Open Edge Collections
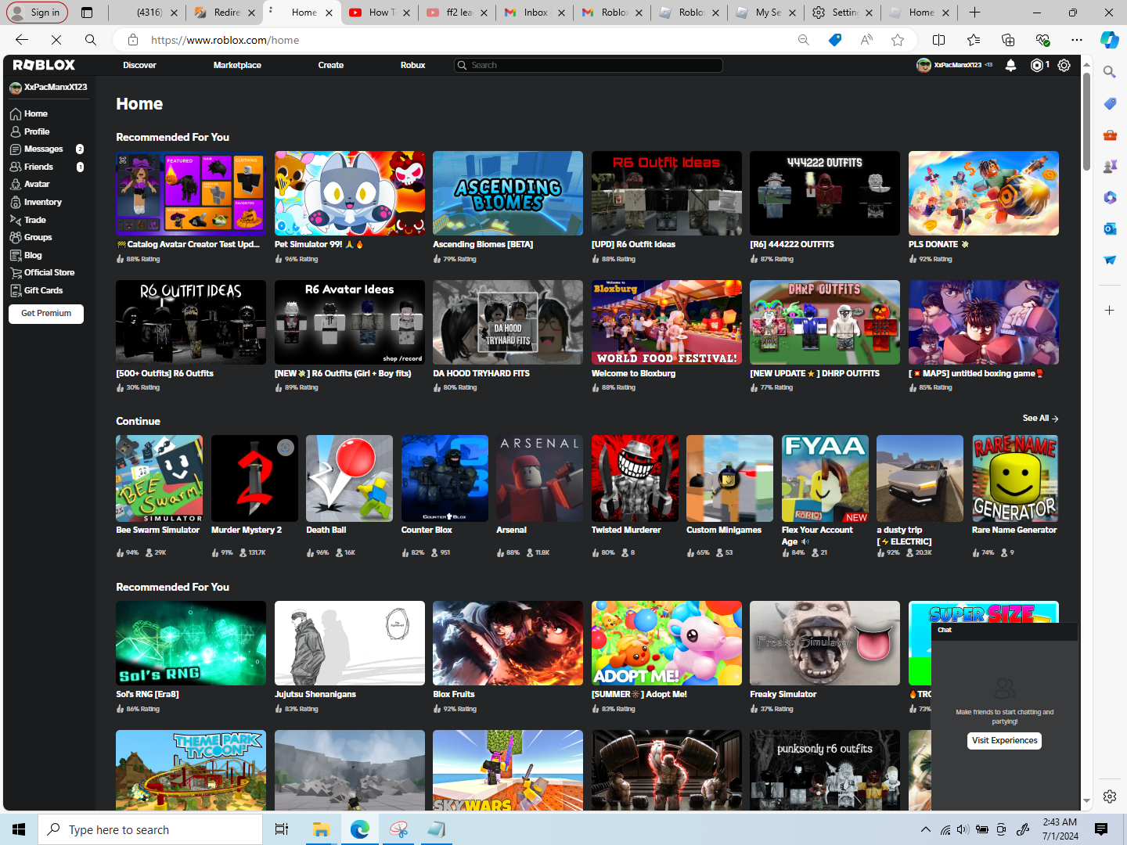1127x845 pixels. coord(1008,40)
